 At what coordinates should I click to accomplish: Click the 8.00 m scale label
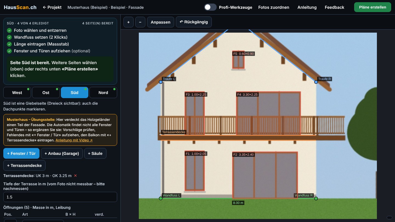pos(238,203)
